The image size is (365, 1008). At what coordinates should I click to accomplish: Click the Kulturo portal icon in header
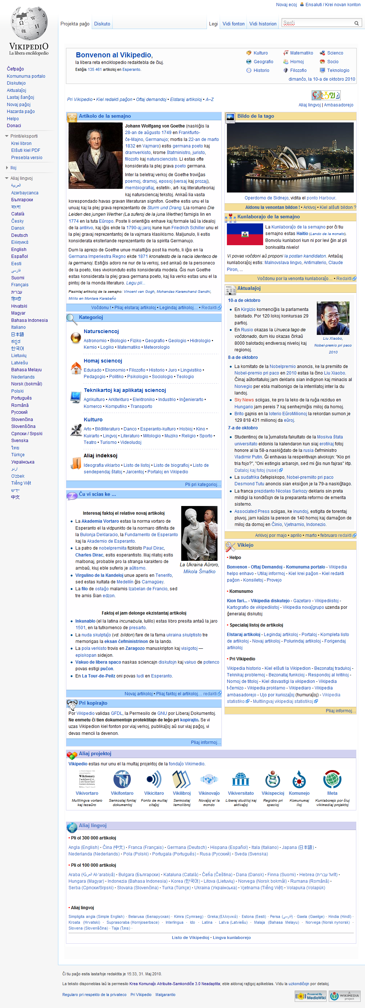pyautogui.click(x=249, y=53)
